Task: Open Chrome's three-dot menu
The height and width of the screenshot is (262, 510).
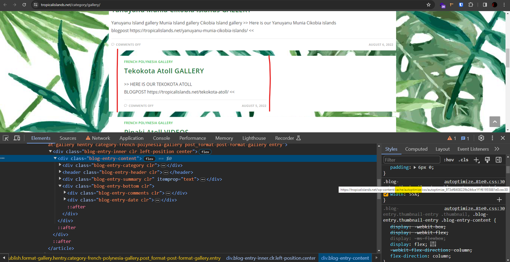Action: tap(504, 5)
